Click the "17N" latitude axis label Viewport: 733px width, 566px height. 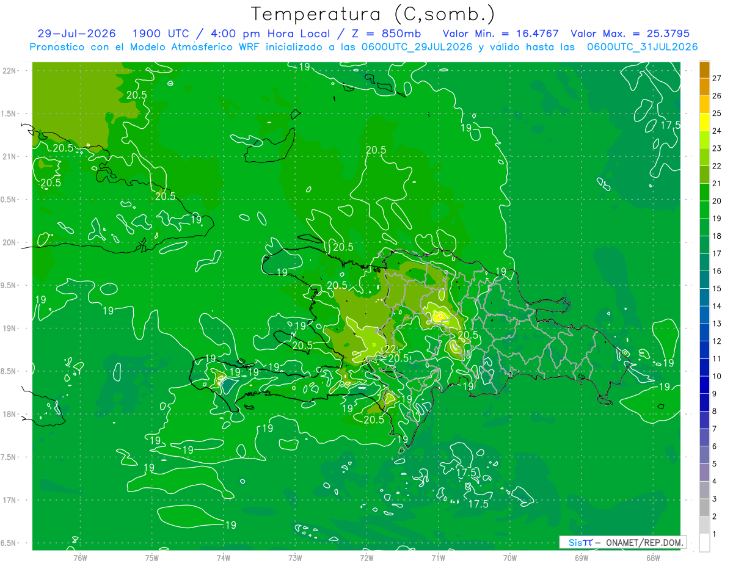tap(9, 500)
